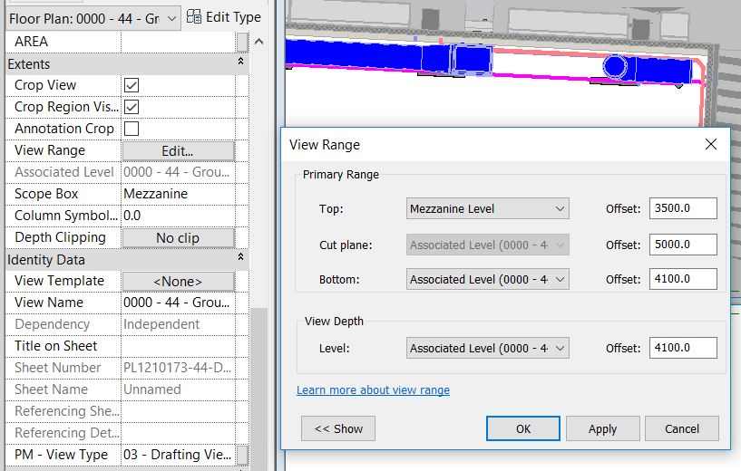Click the View Range Edit button
The height and width of the screenshot is (471, 741).
point(178,151)
